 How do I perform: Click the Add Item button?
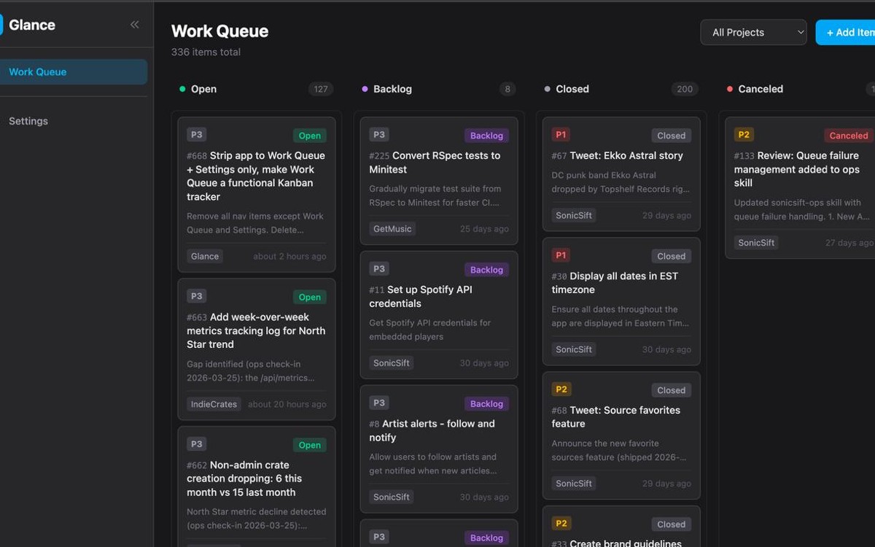(x=848, y=32)
